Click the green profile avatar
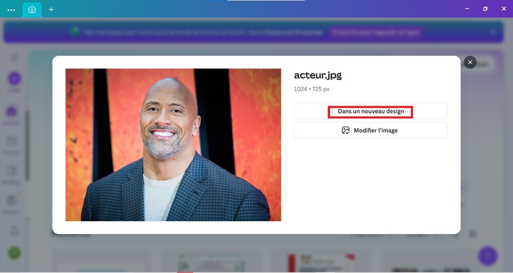513x273 pixels. 14,252
